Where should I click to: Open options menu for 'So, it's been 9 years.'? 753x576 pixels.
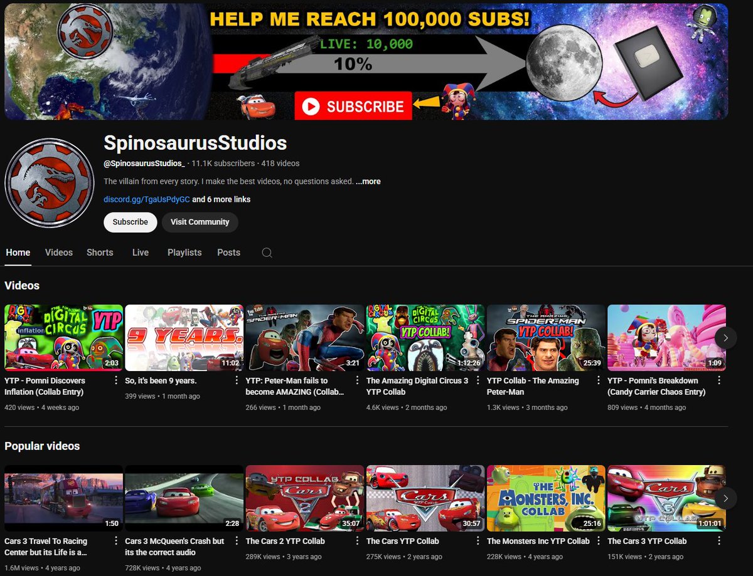click(x=236, y=380)
